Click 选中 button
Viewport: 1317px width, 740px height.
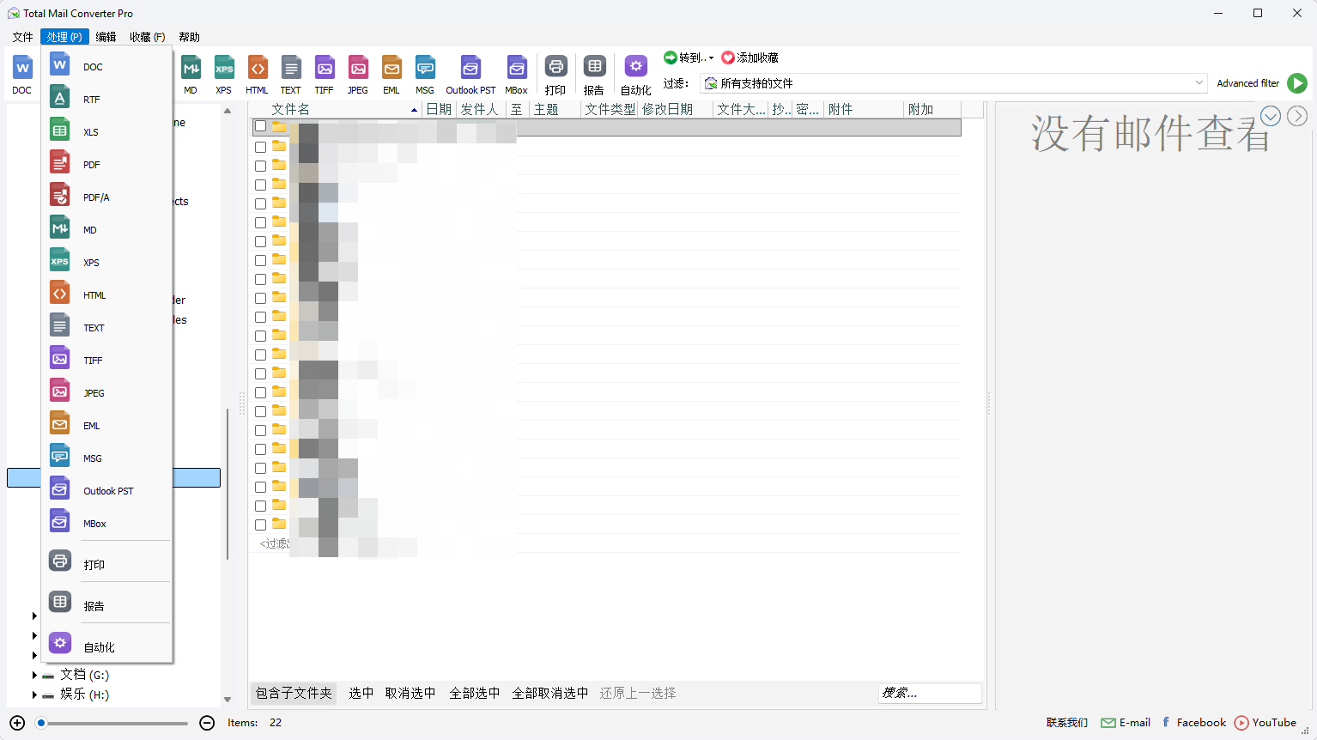[361, 693]
